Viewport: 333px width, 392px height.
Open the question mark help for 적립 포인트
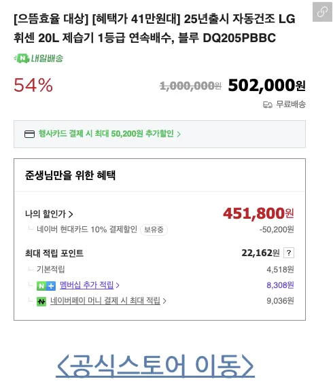[289, 253]
